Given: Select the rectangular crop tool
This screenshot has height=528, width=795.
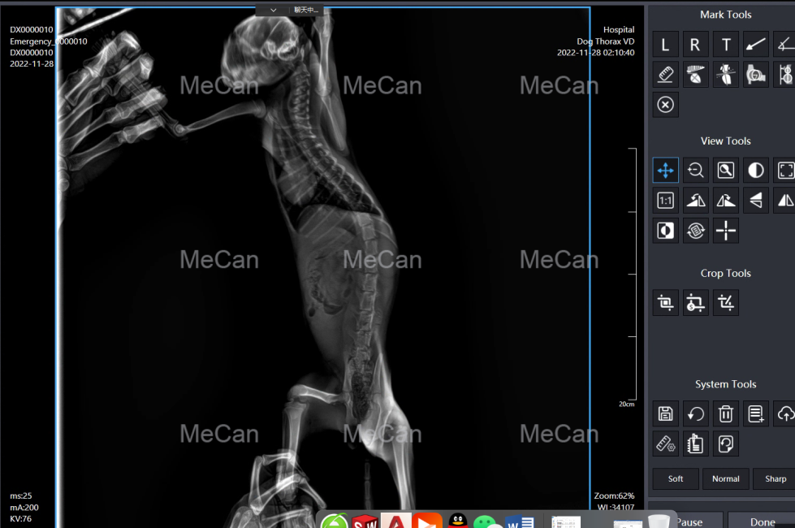Looking at the screenshot, I should click(665, 303).
